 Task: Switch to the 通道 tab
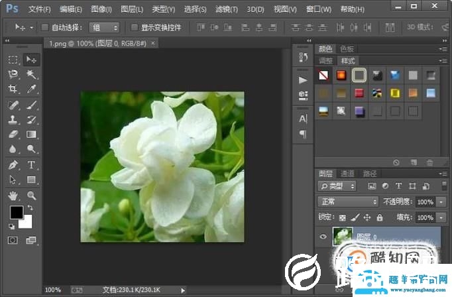click(347, 174)
